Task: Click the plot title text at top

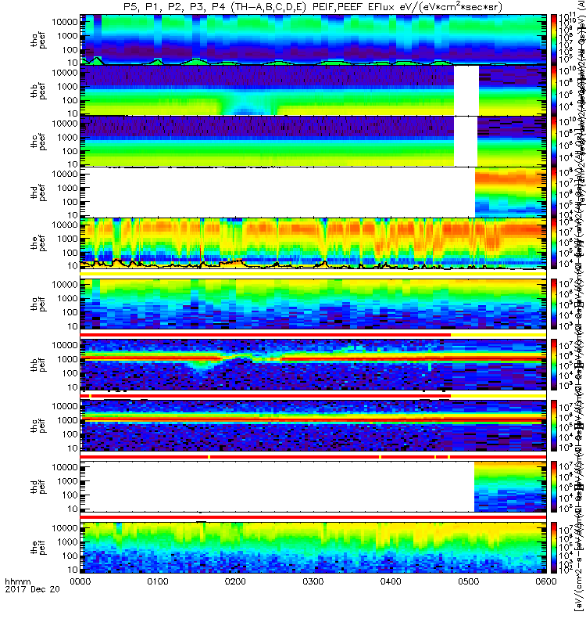Action: pos(313,6)
